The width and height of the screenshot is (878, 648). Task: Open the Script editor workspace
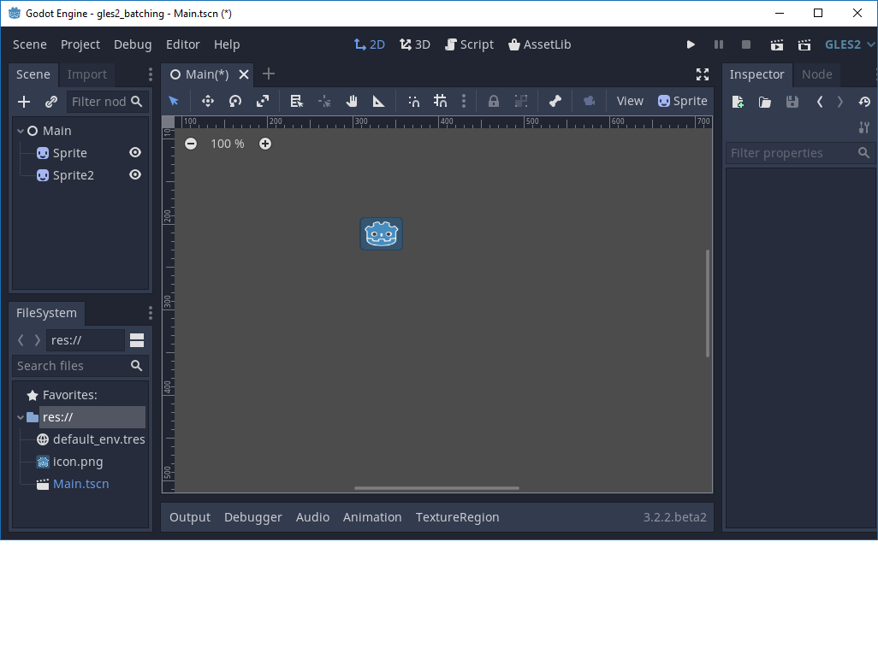point(469,44)
